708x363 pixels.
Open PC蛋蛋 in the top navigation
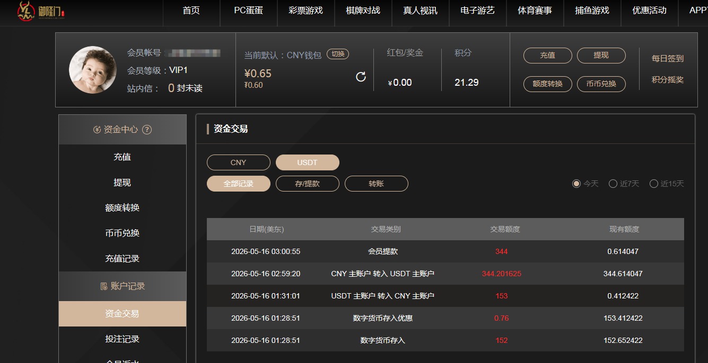click(249, 11)
